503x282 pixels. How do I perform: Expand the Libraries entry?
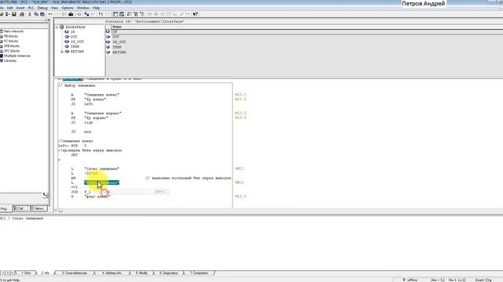(x=10, y=60)
